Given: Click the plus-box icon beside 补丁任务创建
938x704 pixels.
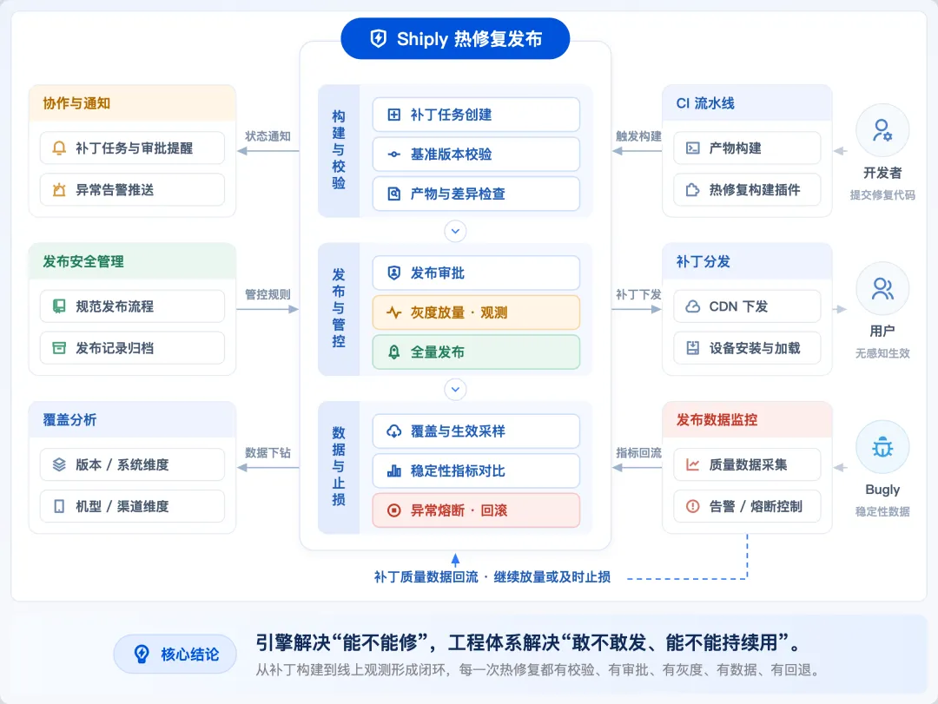Looking at the screenshot, I should click(393, 115).
